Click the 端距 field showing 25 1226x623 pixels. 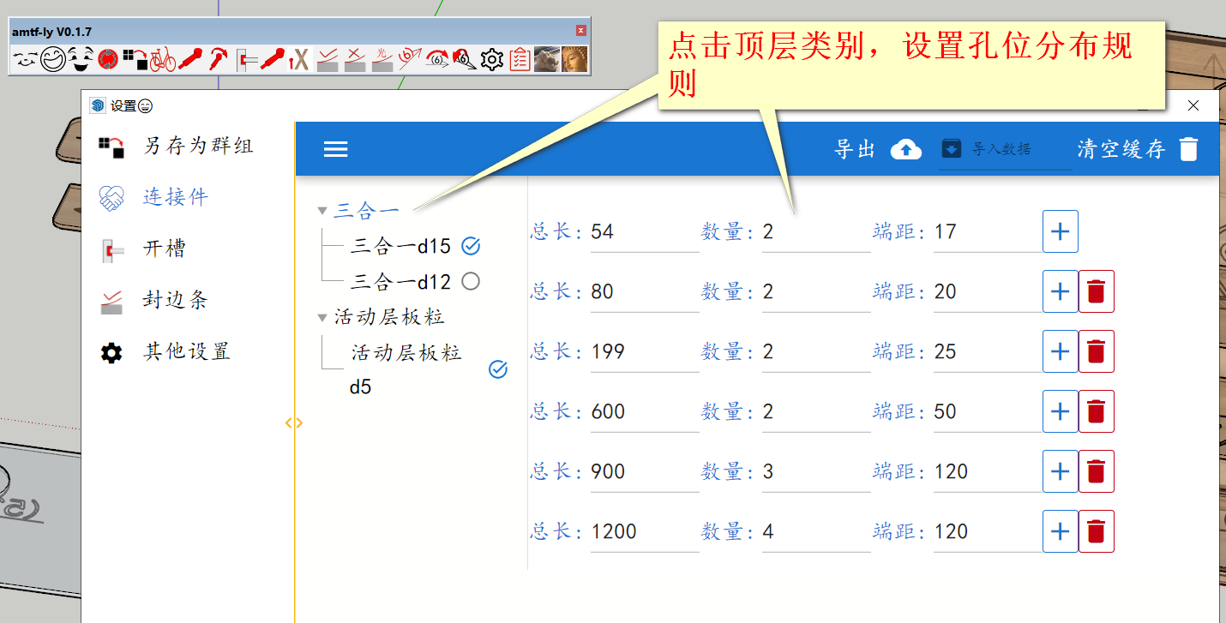click(986, 351)
